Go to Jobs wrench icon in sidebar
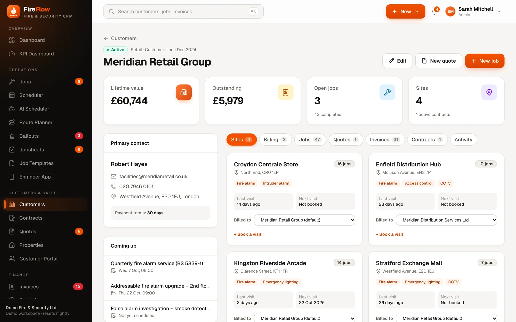This screenshot has height=322, width=516. click(12, 82)
